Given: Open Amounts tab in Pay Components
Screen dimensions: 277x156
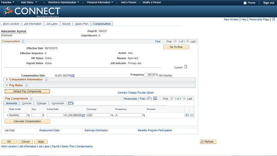Looking at the screenshot, I should pos(12,103).
